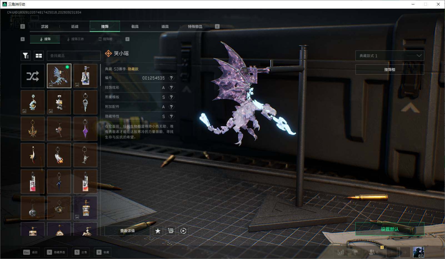Play the charm preview animation
Image resolution: width=445 pixels, height=259 pixels.
[x=183, y=231]
